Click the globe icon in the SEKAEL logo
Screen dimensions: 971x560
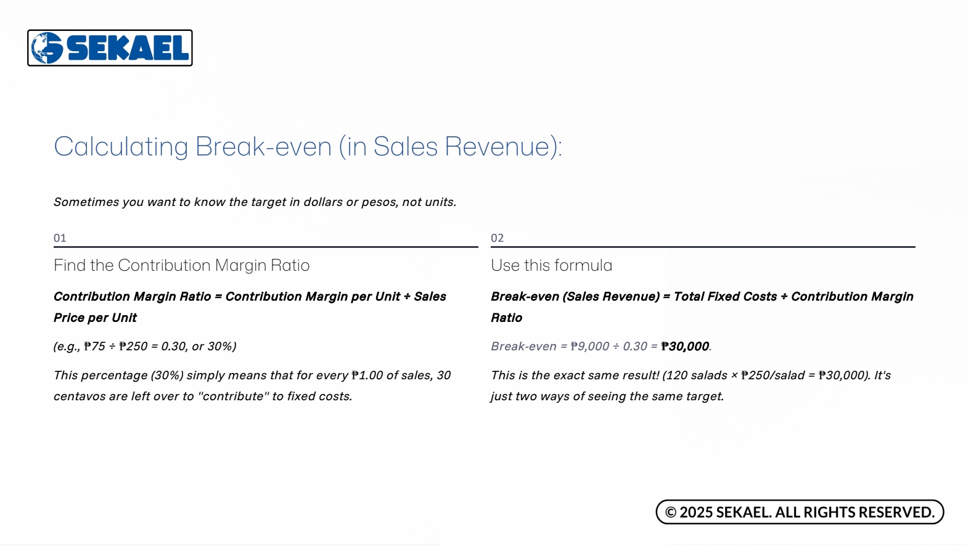point(47,48)
